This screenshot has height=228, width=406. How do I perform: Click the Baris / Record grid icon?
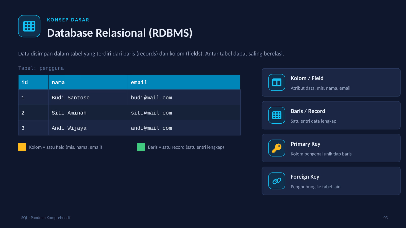[x=277, y=115]
